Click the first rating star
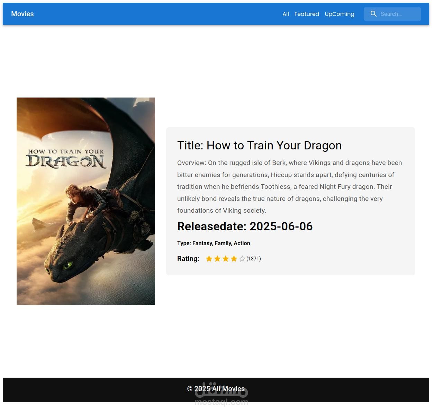443x415 pixels. [x=209, y=259]
